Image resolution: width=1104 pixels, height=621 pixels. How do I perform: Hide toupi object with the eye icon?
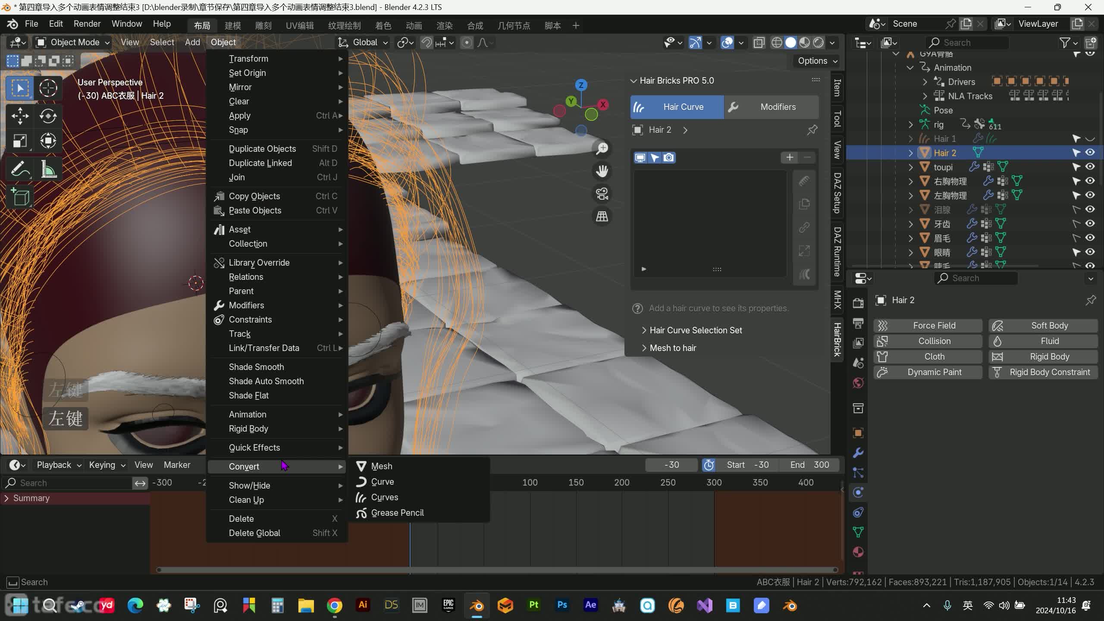pyautogui.click(x=1090, y=167)
